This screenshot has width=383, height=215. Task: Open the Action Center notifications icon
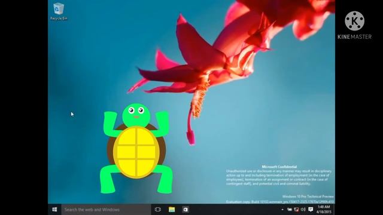[311, 210]
